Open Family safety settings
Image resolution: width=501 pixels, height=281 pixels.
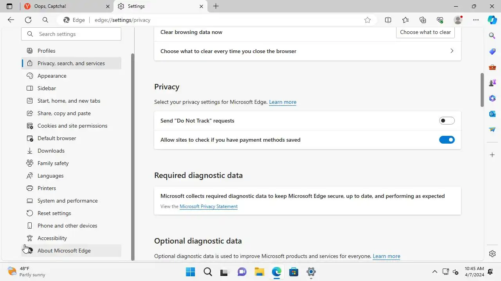71,163
